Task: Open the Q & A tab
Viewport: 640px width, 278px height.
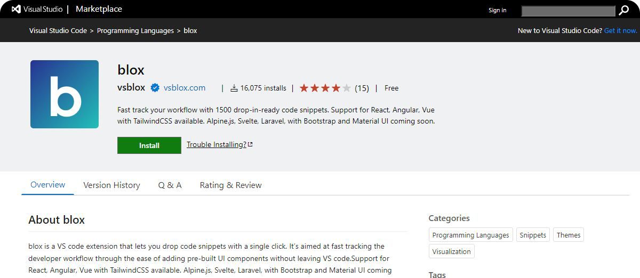Action: pos(170,185)
